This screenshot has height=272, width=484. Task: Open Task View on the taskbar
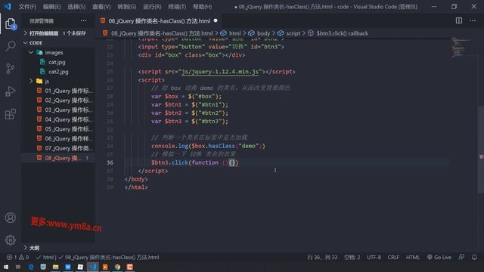[18, 267]
